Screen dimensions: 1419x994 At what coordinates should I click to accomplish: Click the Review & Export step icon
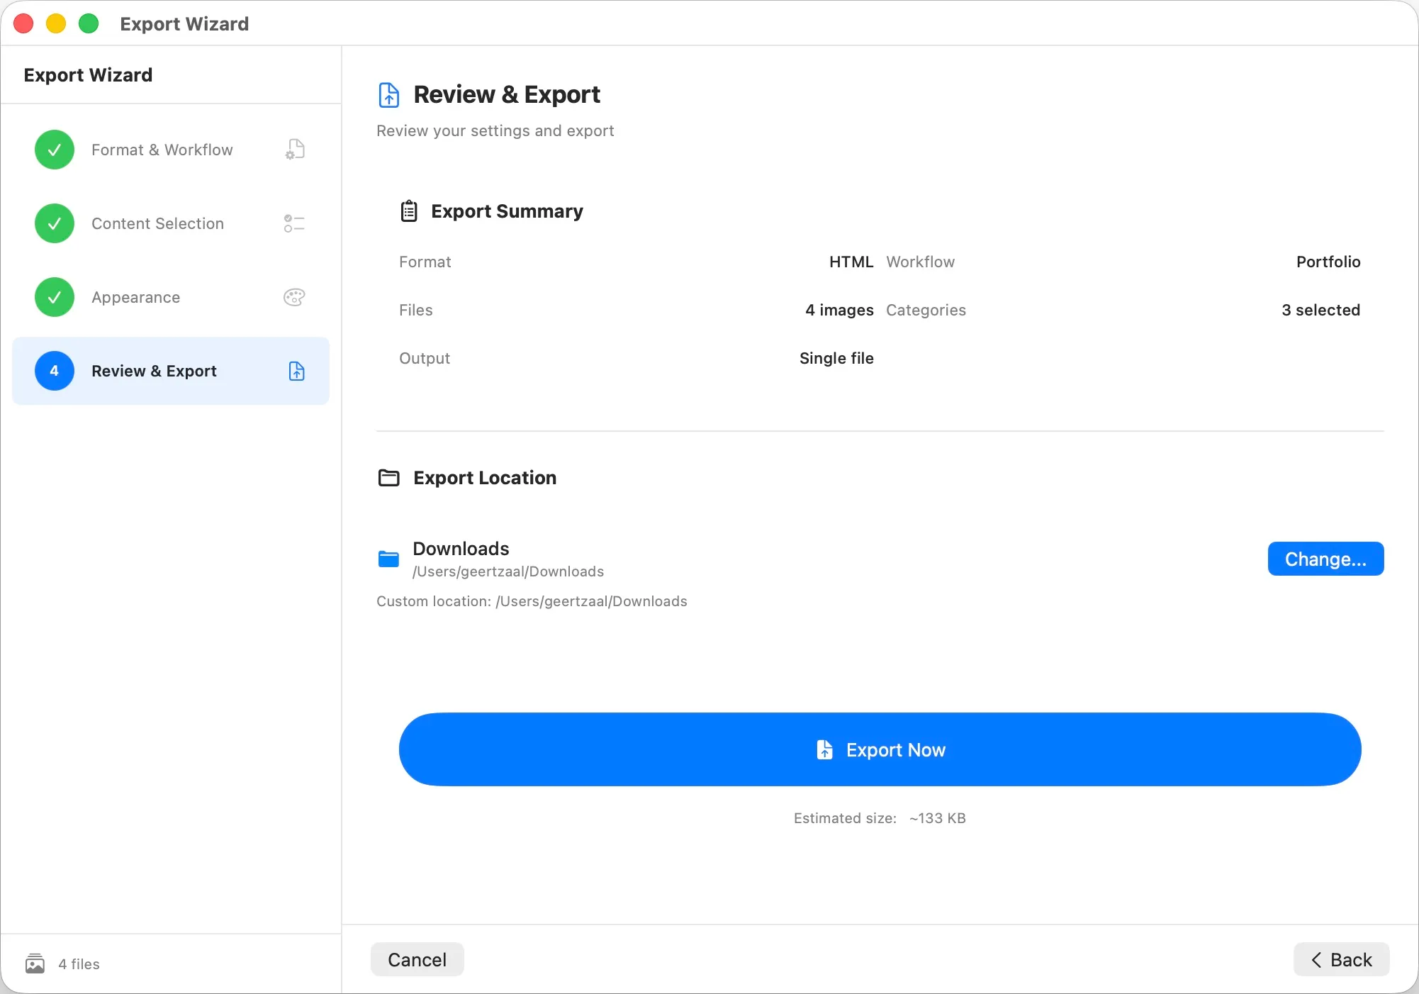296,372
